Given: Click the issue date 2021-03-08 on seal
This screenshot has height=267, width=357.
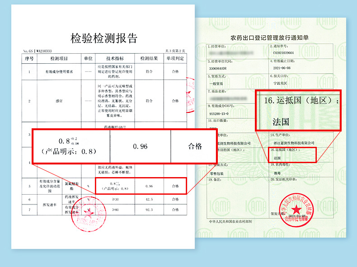Looking at the screenshot, I should (x=297, y=216).
